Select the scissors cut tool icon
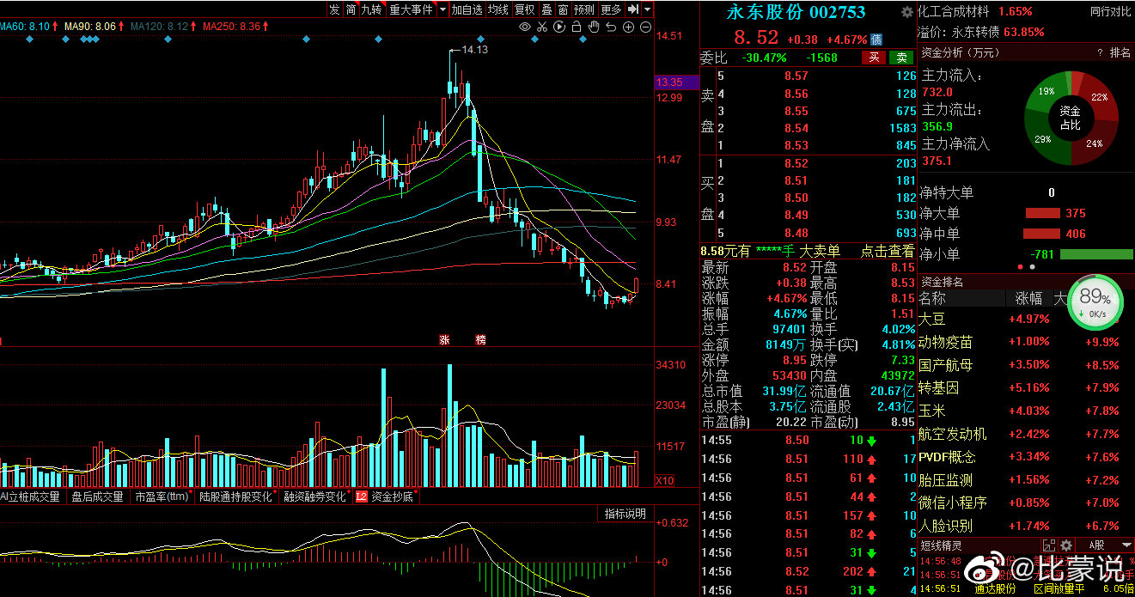 (x=542, y=27)
